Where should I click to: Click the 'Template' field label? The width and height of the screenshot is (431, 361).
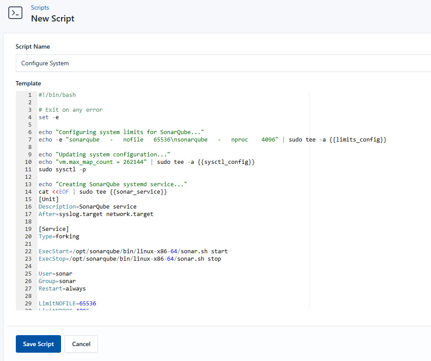coord(29,83)
